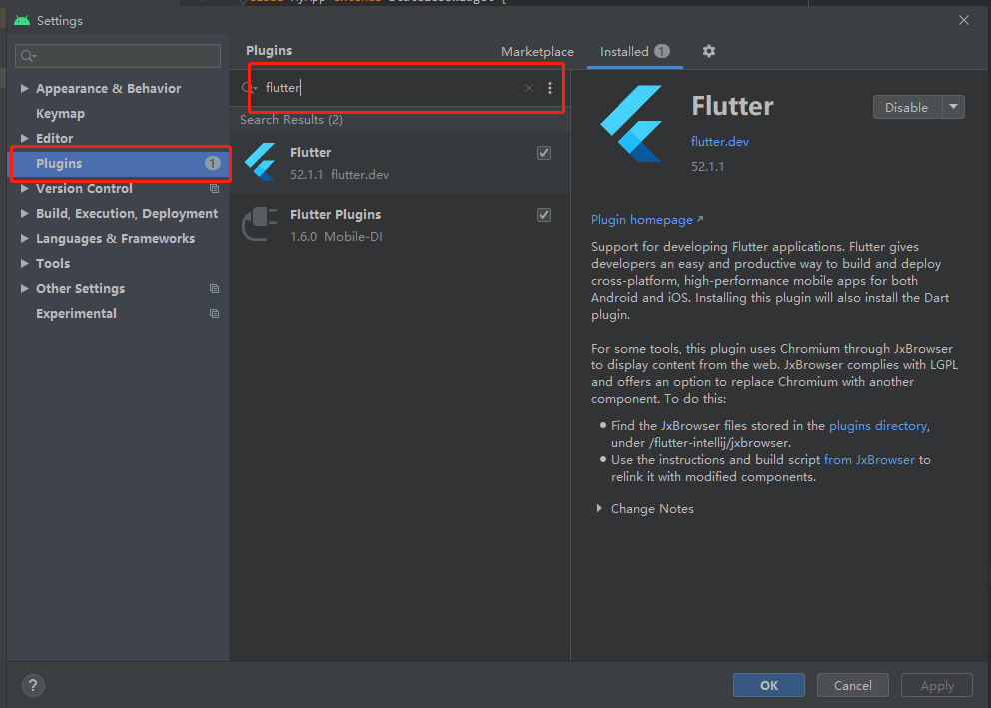Screen dimensions: 991x708
Task: Click the Android Studio icon in title bar
Action: (x=22, y=20)
